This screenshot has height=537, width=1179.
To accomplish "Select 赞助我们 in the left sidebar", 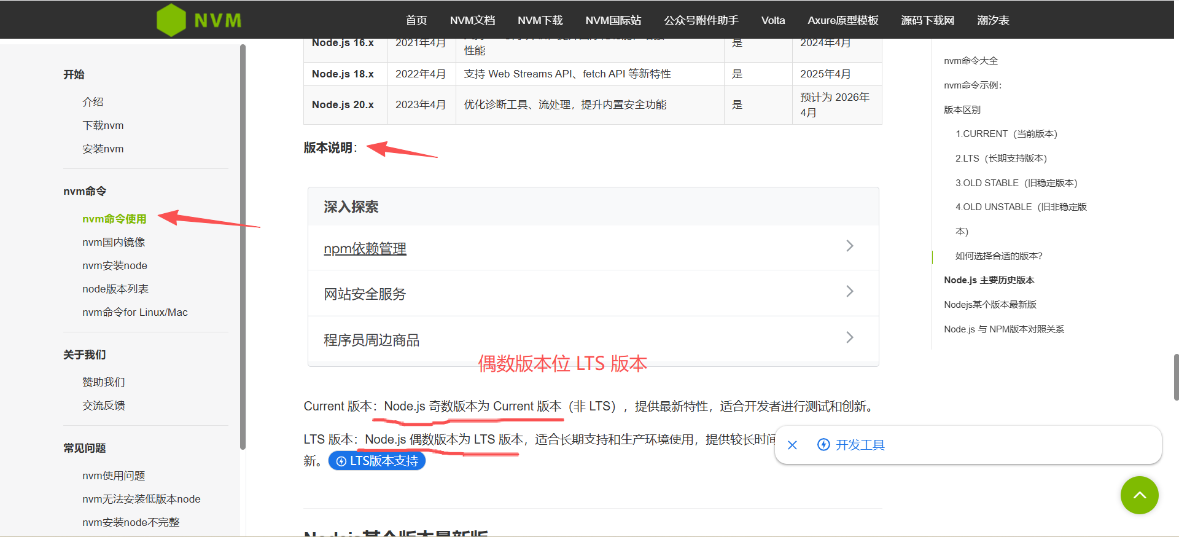I will [104, 382].
